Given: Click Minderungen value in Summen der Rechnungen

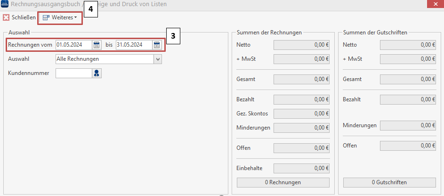Looking at the screenshot, I should 301,128.
